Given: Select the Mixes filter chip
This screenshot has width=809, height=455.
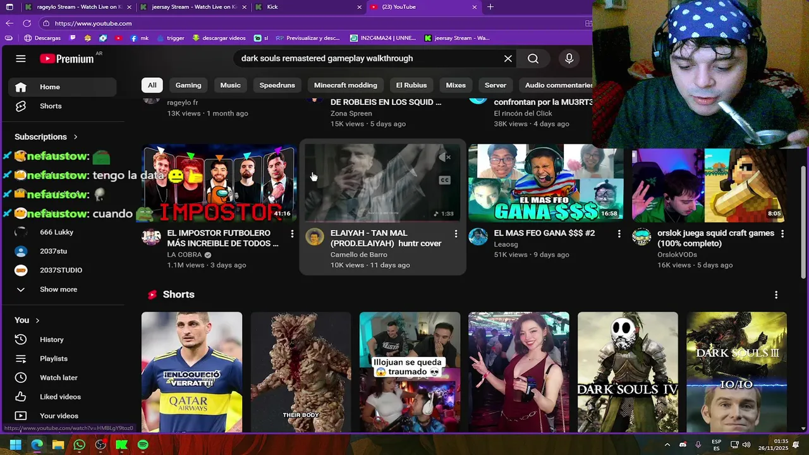Looking at the screenshot, I should tap(456, 85).
